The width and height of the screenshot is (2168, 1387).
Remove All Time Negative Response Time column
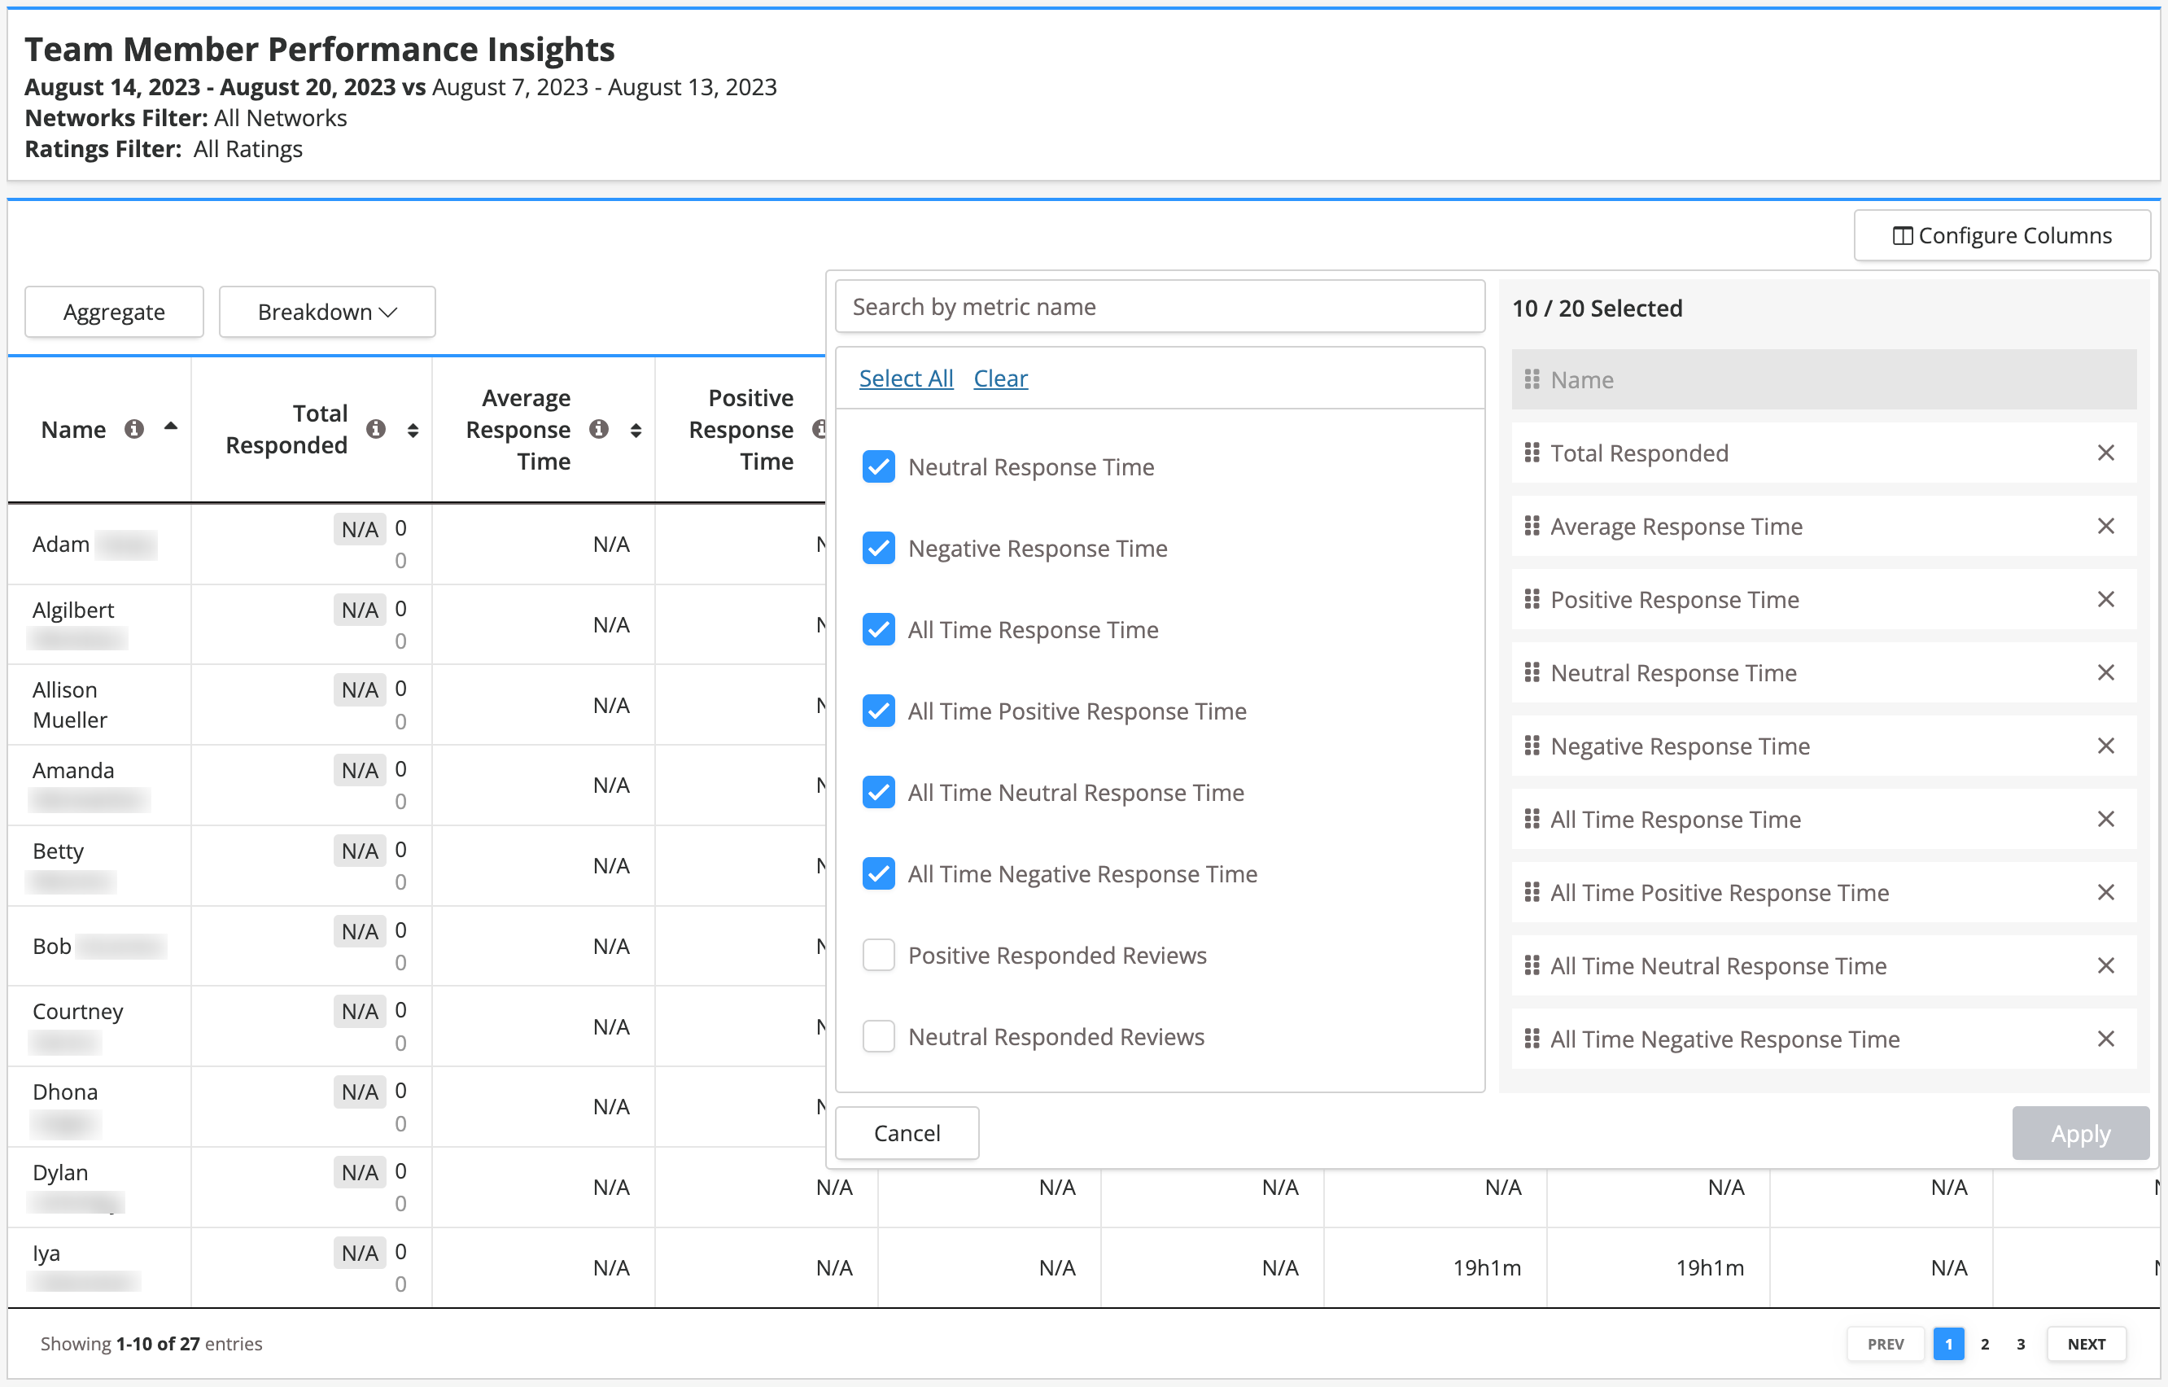click(x=2105, y=1039)
